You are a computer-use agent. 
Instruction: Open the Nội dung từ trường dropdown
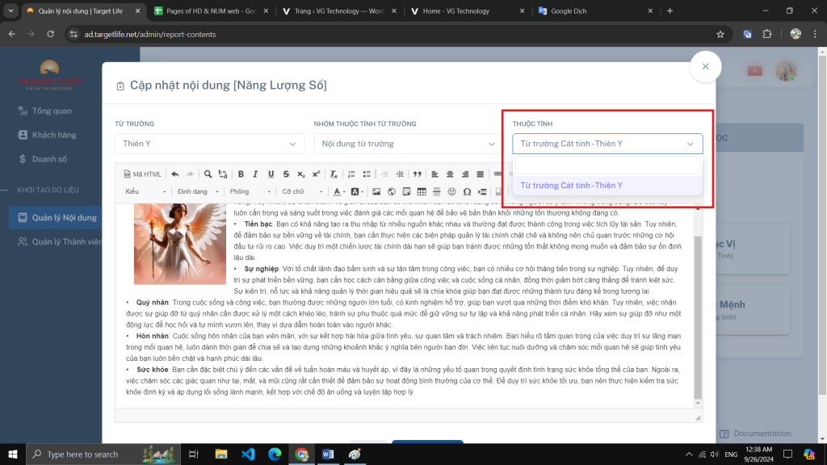point(407,144)
